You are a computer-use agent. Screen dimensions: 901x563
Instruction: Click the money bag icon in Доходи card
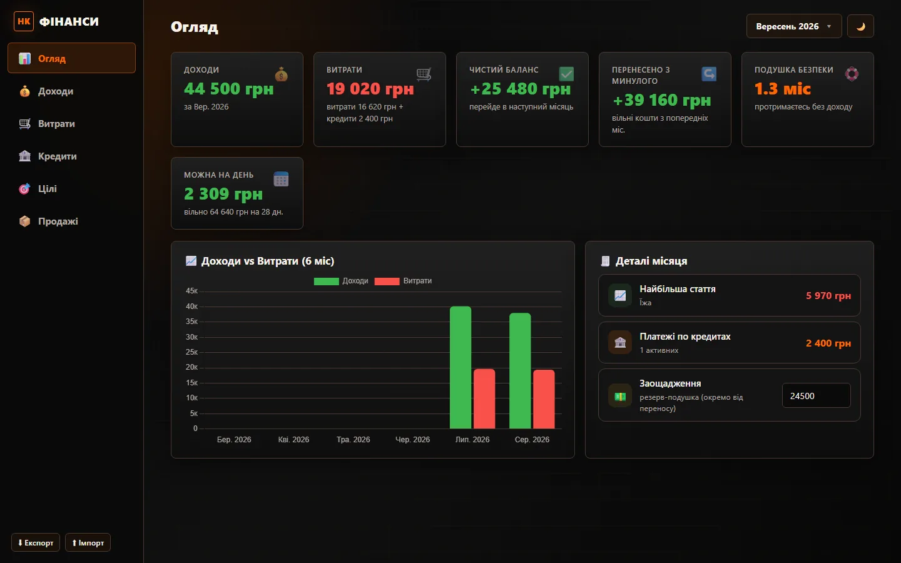pyautogui.click(x=281, y=74)
